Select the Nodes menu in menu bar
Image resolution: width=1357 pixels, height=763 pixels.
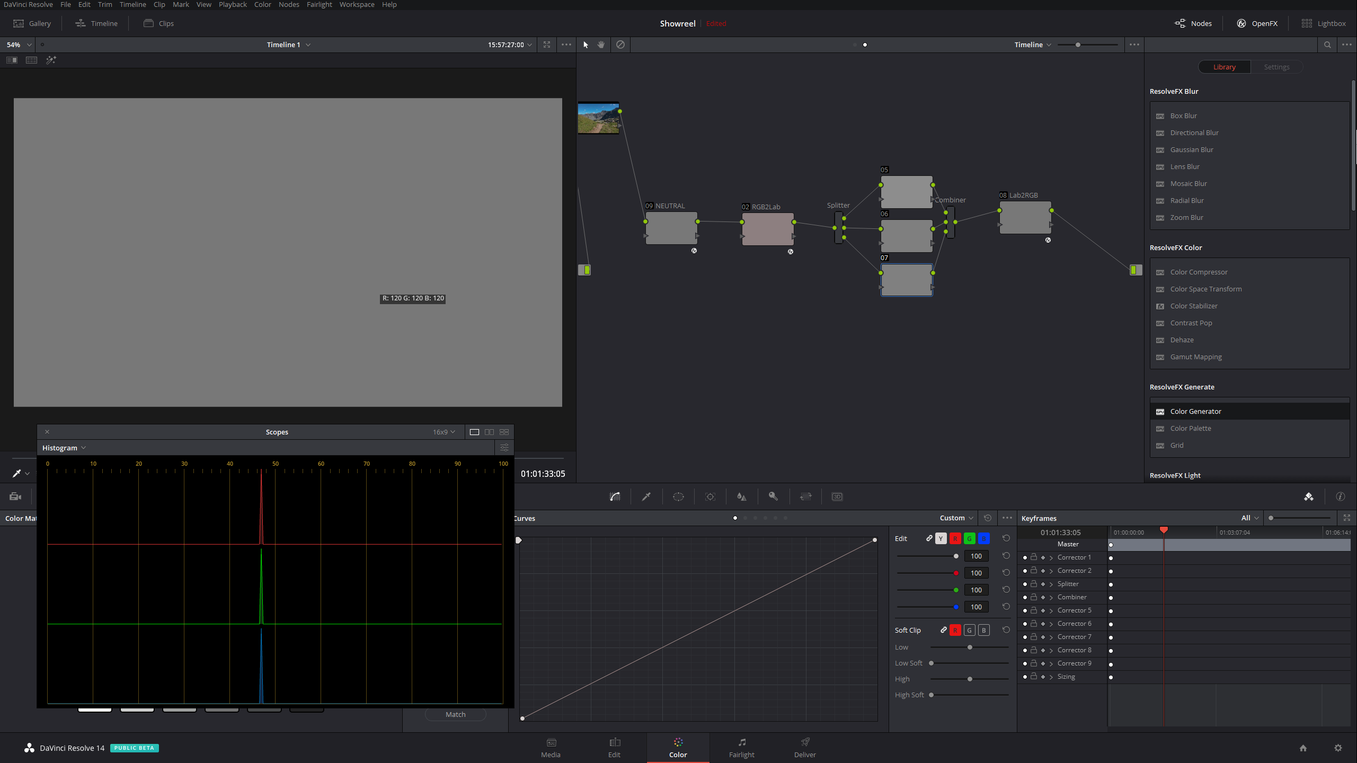click(x=288, y=5)
